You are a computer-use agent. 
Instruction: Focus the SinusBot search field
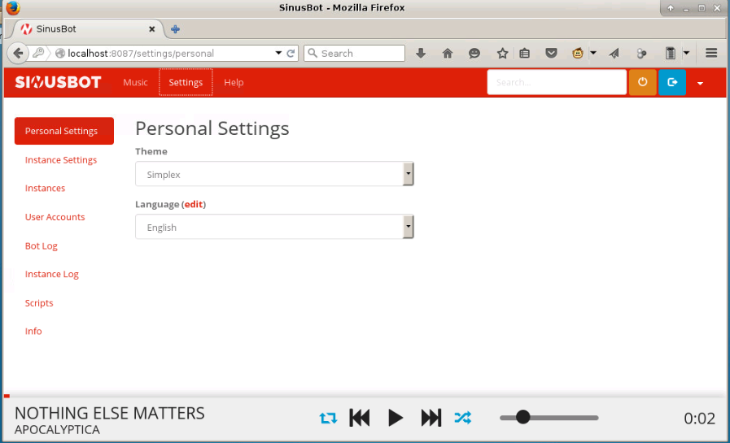click(557, 82)
